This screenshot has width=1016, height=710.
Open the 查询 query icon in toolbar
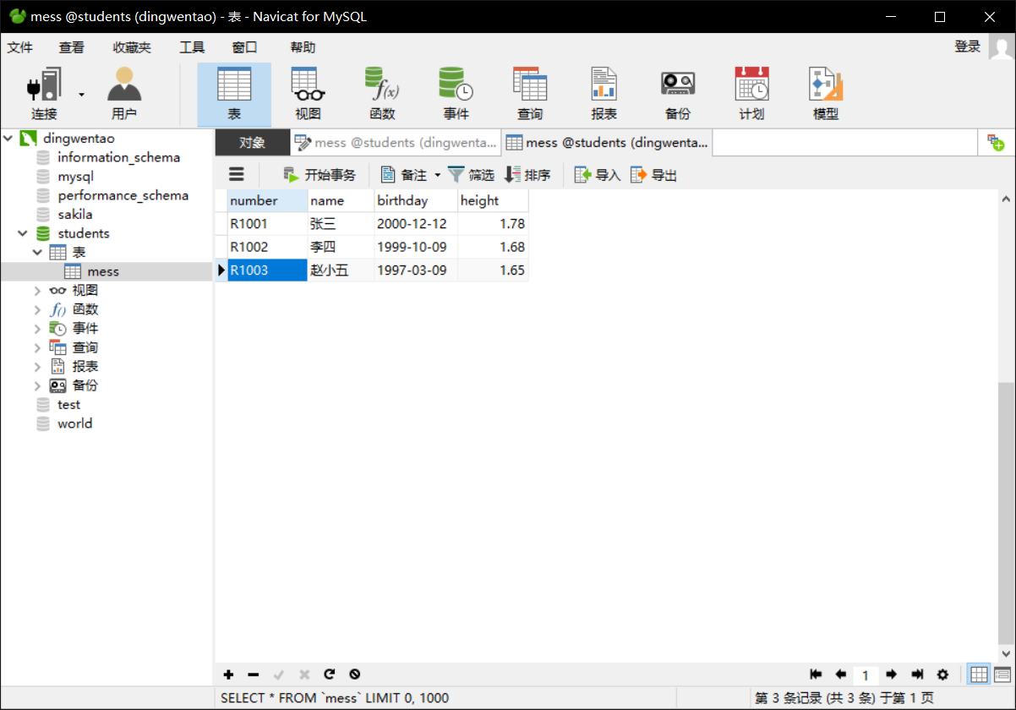coord(530,94)
